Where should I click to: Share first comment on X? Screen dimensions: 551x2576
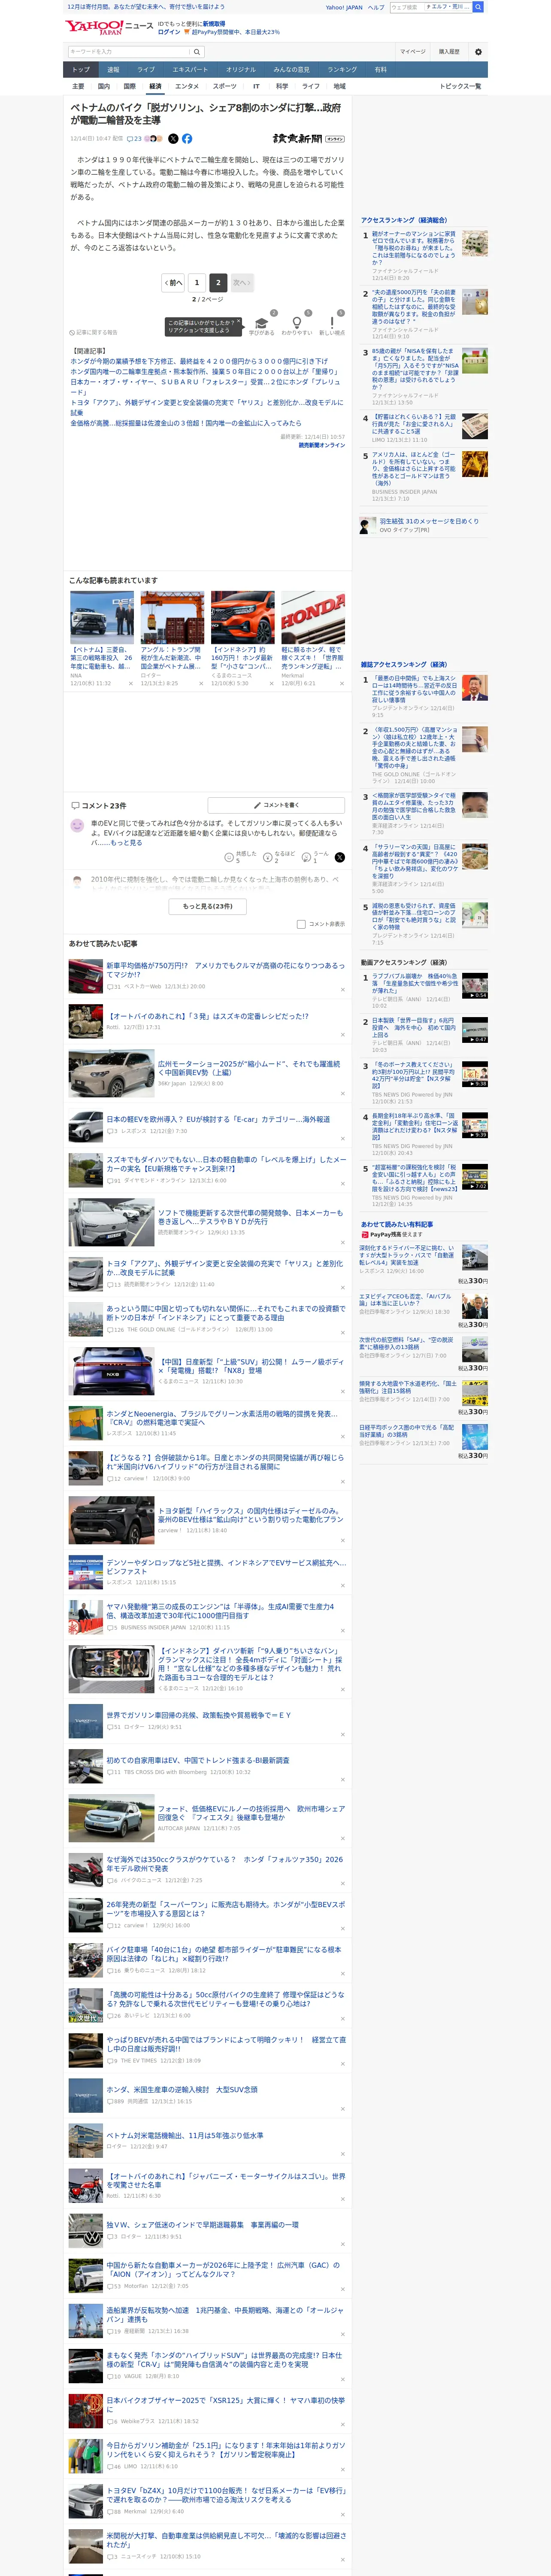coord(339,857)
